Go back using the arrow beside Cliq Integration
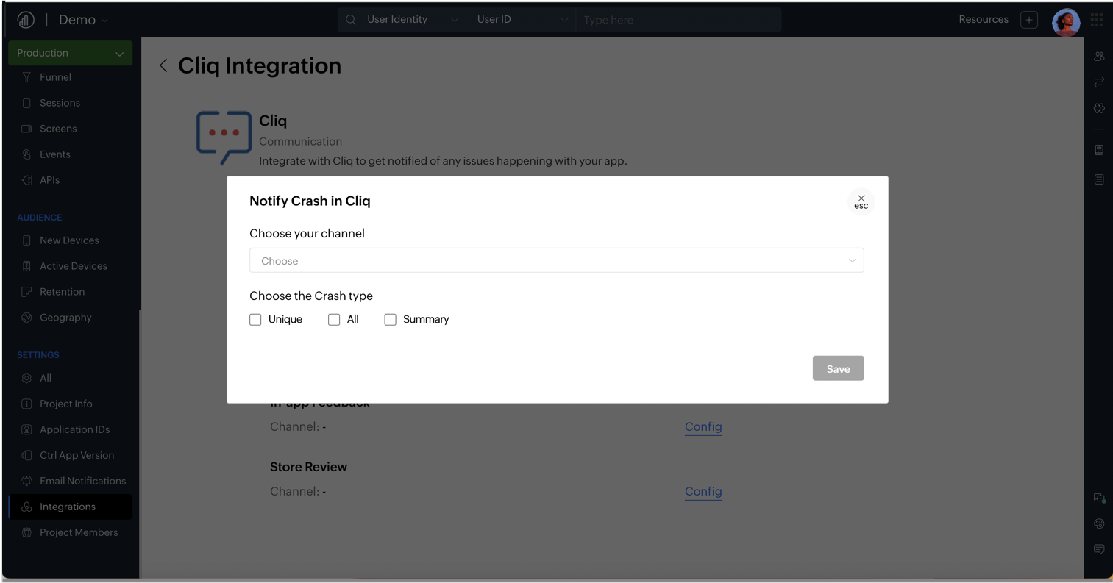This screenshot has width=1113, height=583. [163, 65]
